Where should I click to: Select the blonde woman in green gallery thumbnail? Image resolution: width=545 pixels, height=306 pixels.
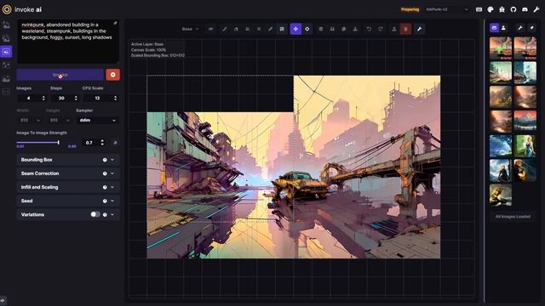click(525, 146)
